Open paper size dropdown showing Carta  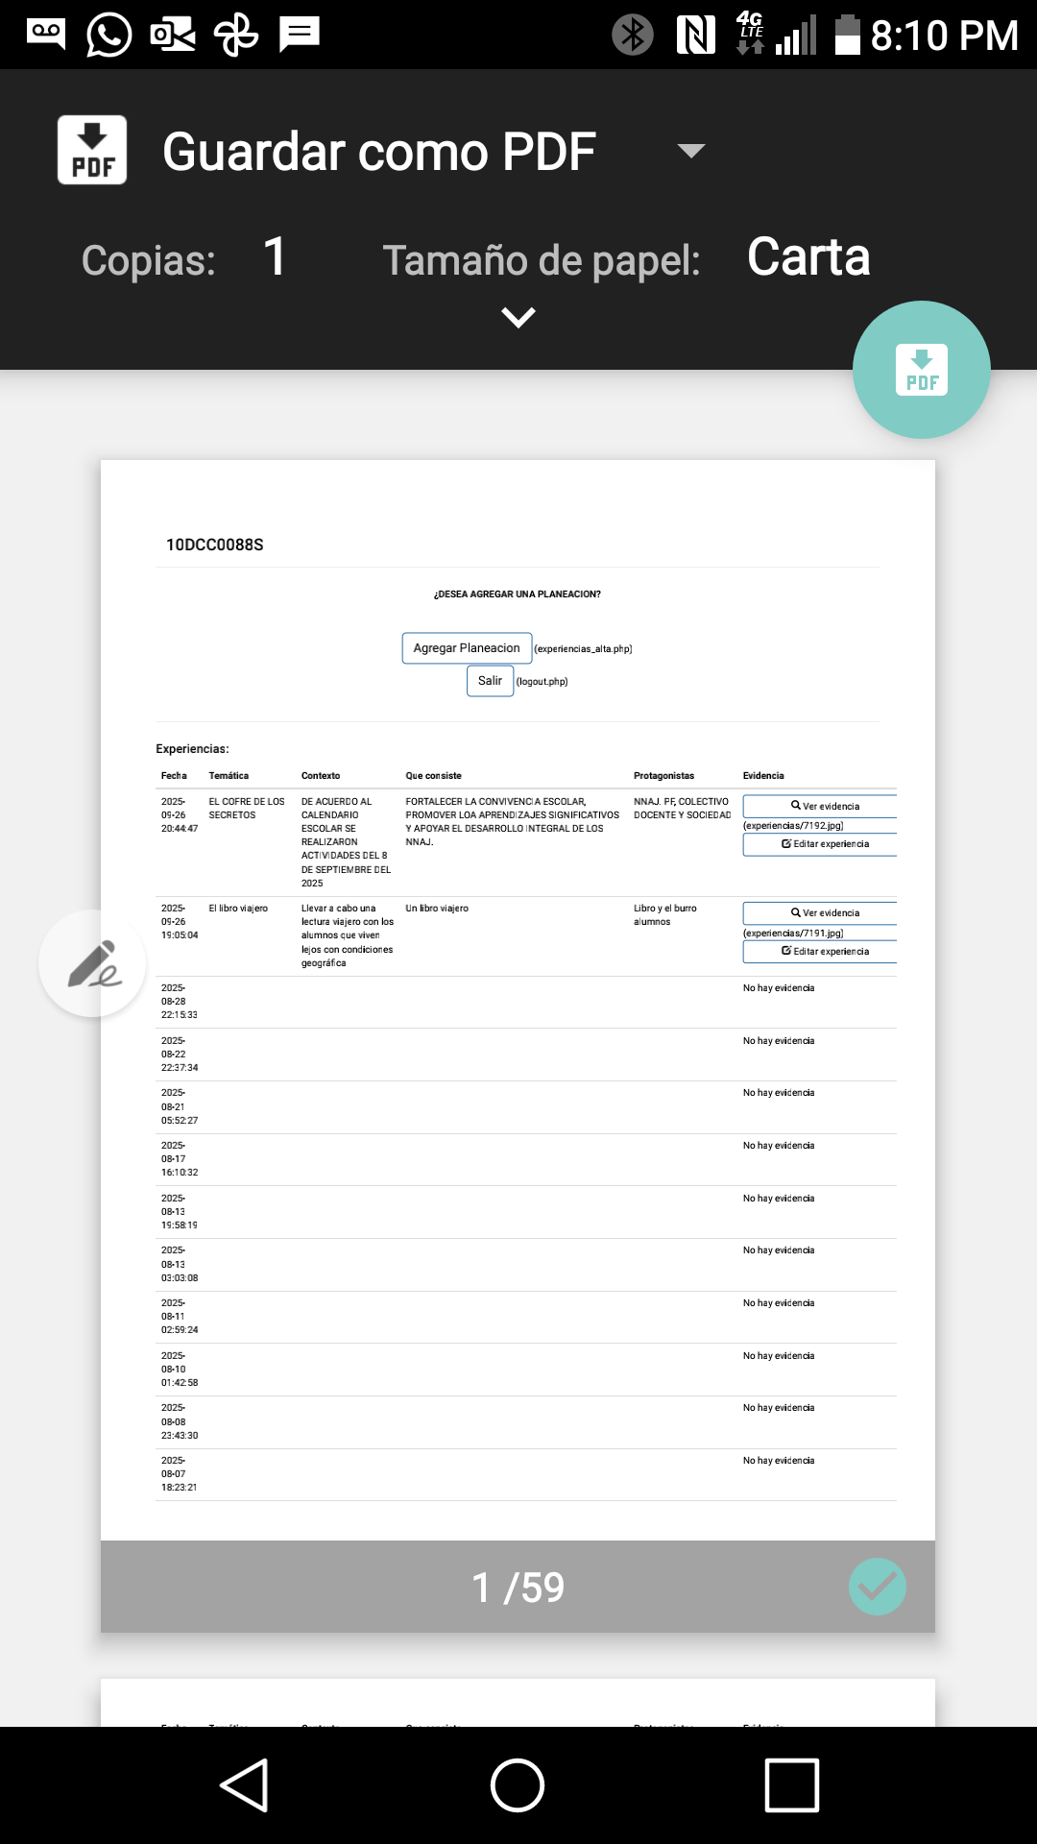tap(808, 257)
